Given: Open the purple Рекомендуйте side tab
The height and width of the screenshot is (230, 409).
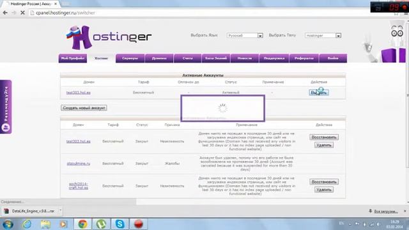Looking at the screenshot, I should (x=6, y=107).
